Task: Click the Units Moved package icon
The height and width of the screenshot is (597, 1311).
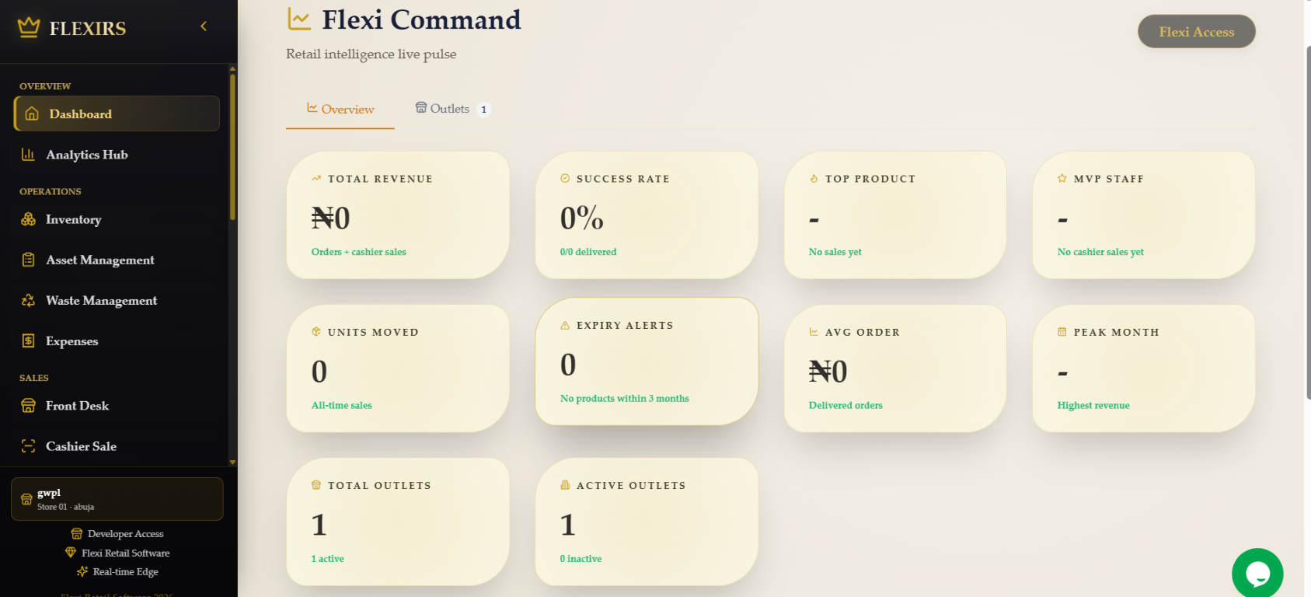Action: [x=316, y=332]
